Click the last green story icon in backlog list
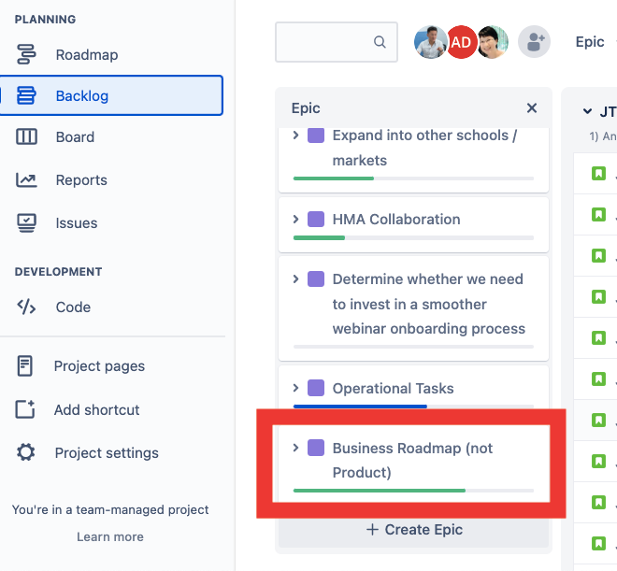 [x=598, y=544]
